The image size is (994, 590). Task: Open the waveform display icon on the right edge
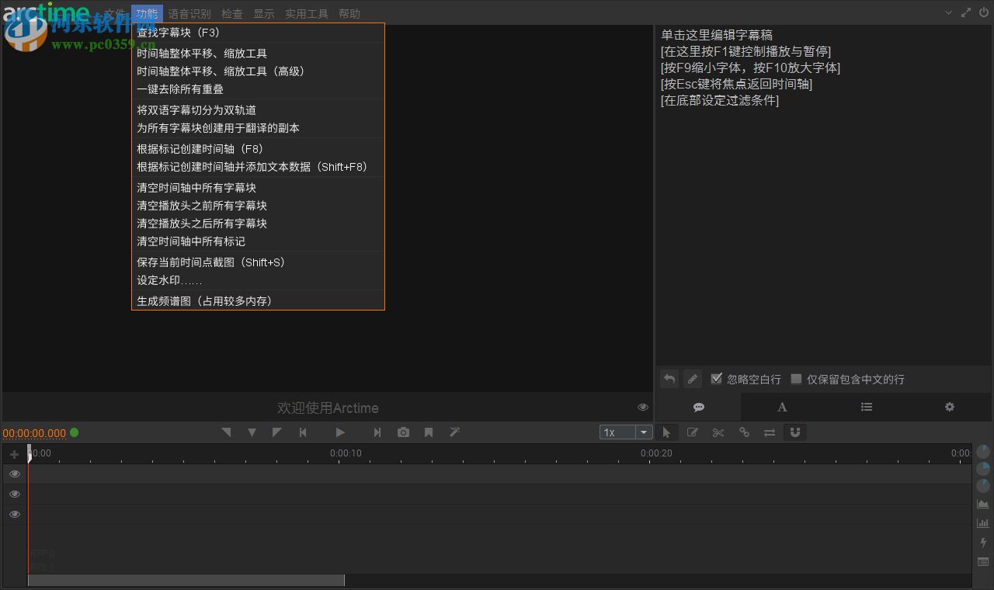[x=983, y=503]
